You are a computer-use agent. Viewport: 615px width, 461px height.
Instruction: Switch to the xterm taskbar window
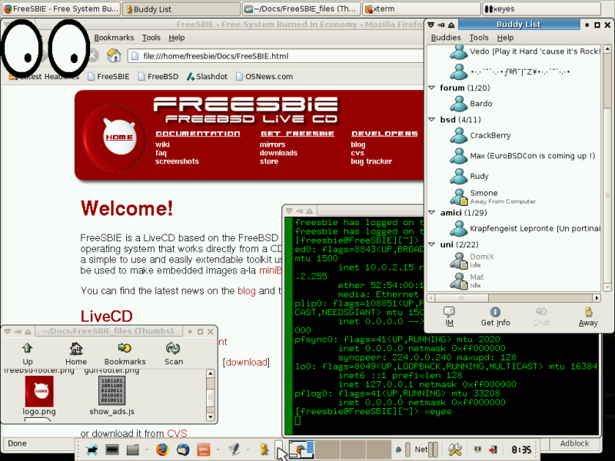[394, 9]
